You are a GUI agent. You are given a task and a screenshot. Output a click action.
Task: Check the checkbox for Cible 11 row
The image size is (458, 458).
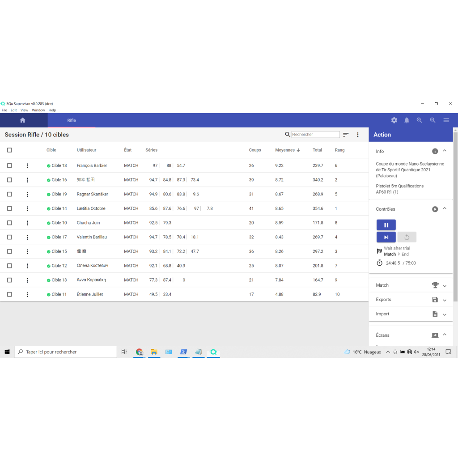[x=9, y=294]
